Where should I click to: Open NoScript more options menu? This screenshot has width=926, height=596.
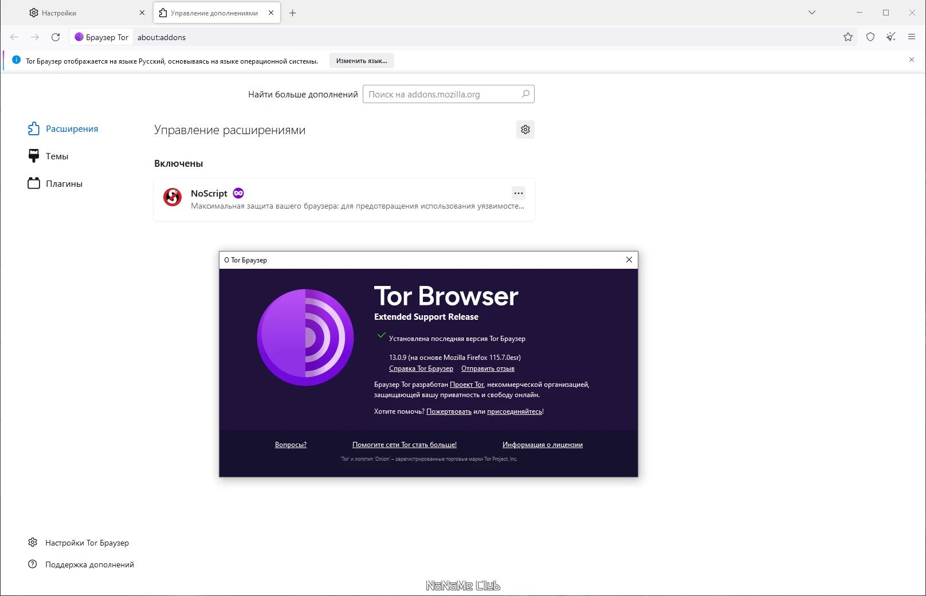coord(519,193)
